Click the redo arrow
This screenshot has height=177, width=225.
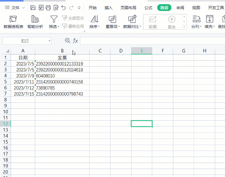point(71,8)
